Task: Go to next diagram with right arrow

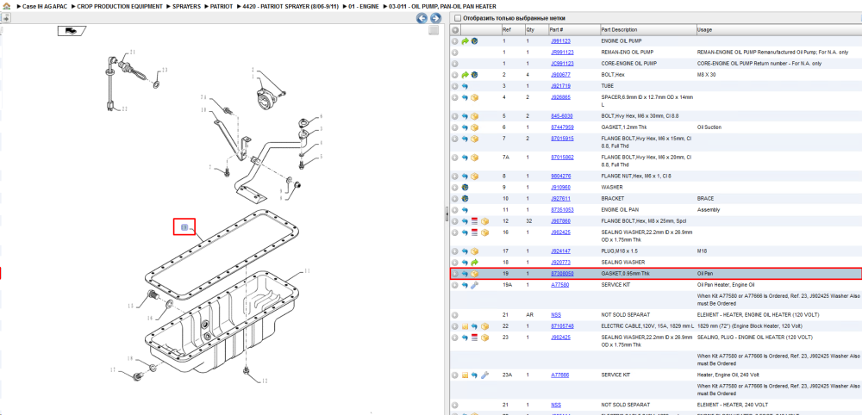Action: (x=435, y=18)
